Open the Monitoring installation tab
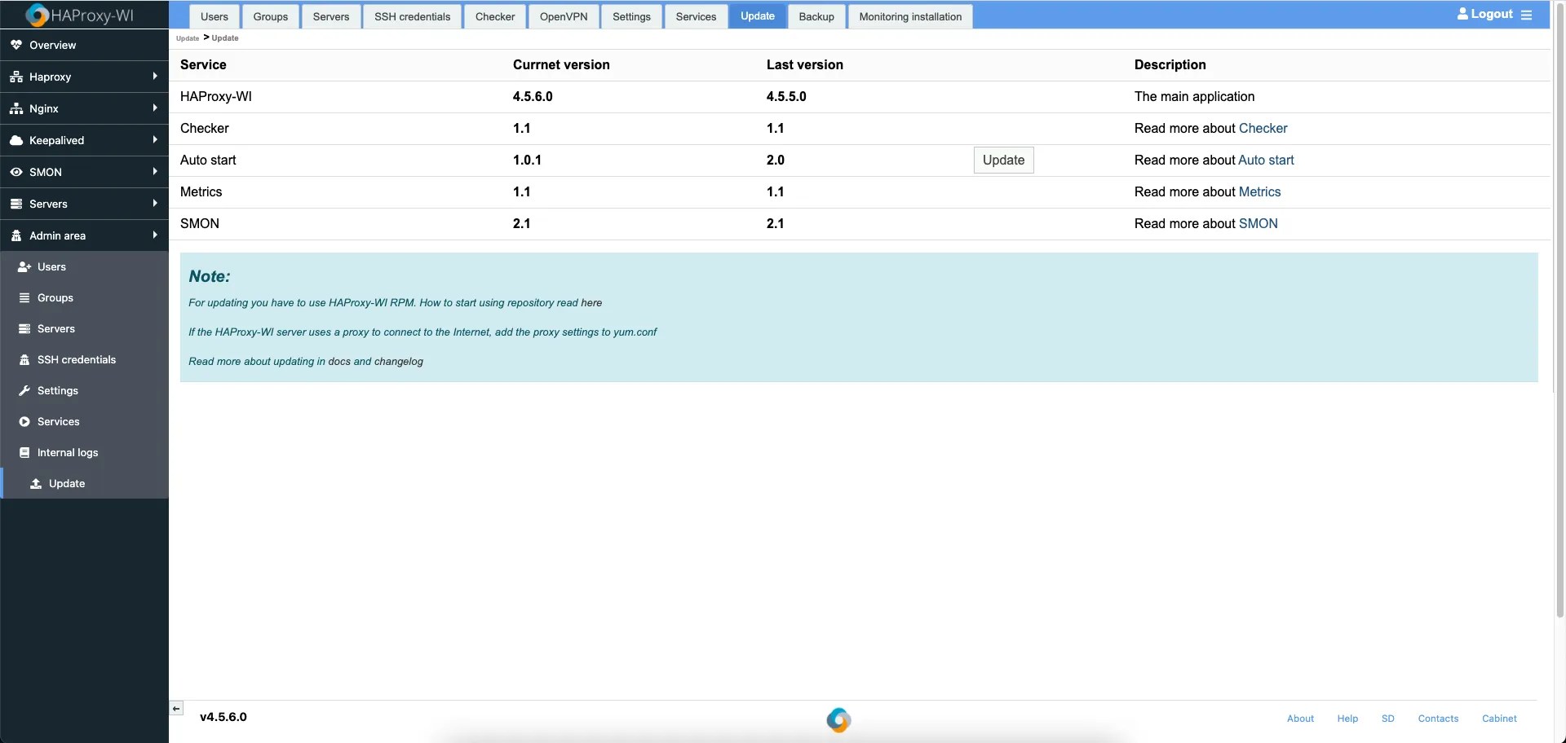The image size is (1566, 743). pos(910,16)
